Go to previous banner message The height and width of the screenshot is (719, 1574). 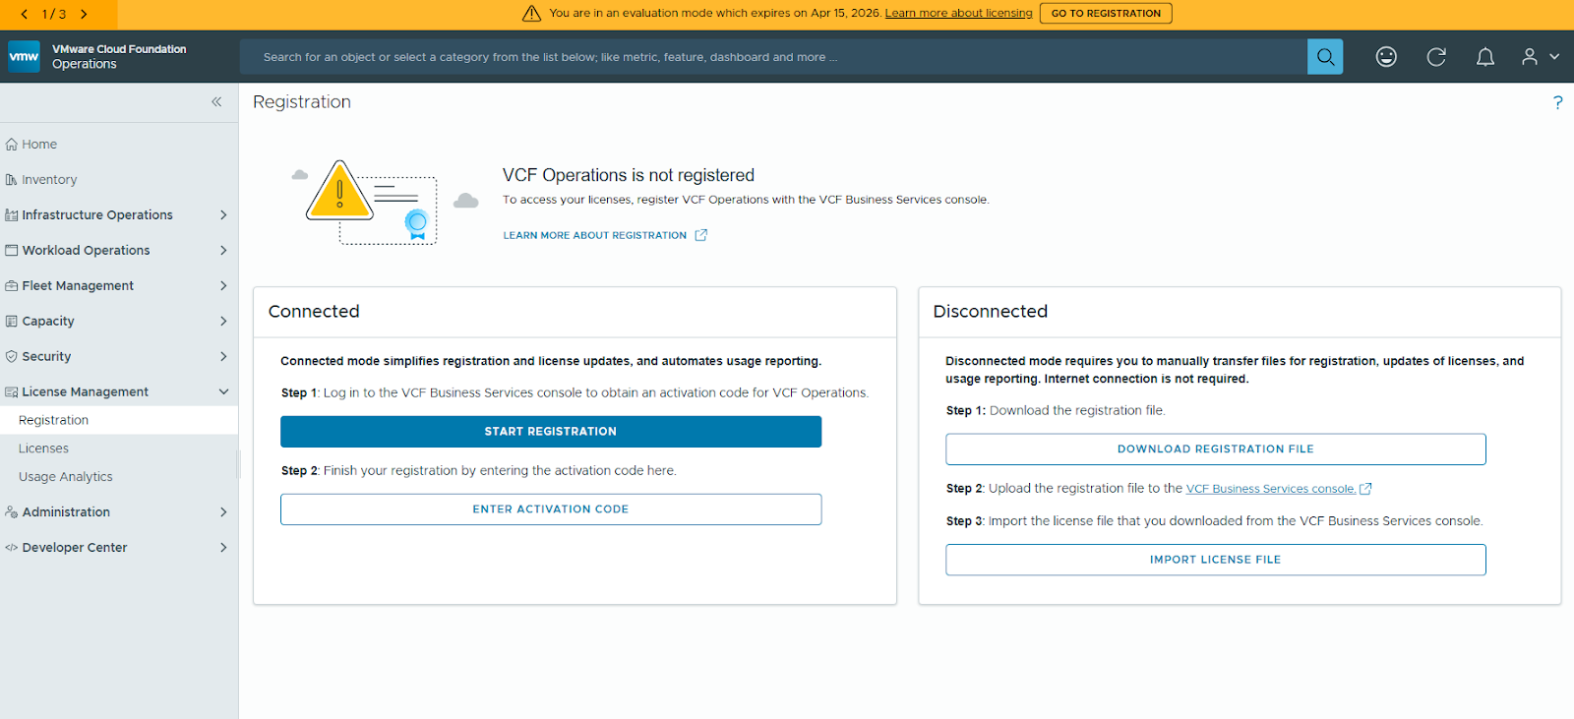click(x=25, y=14)
